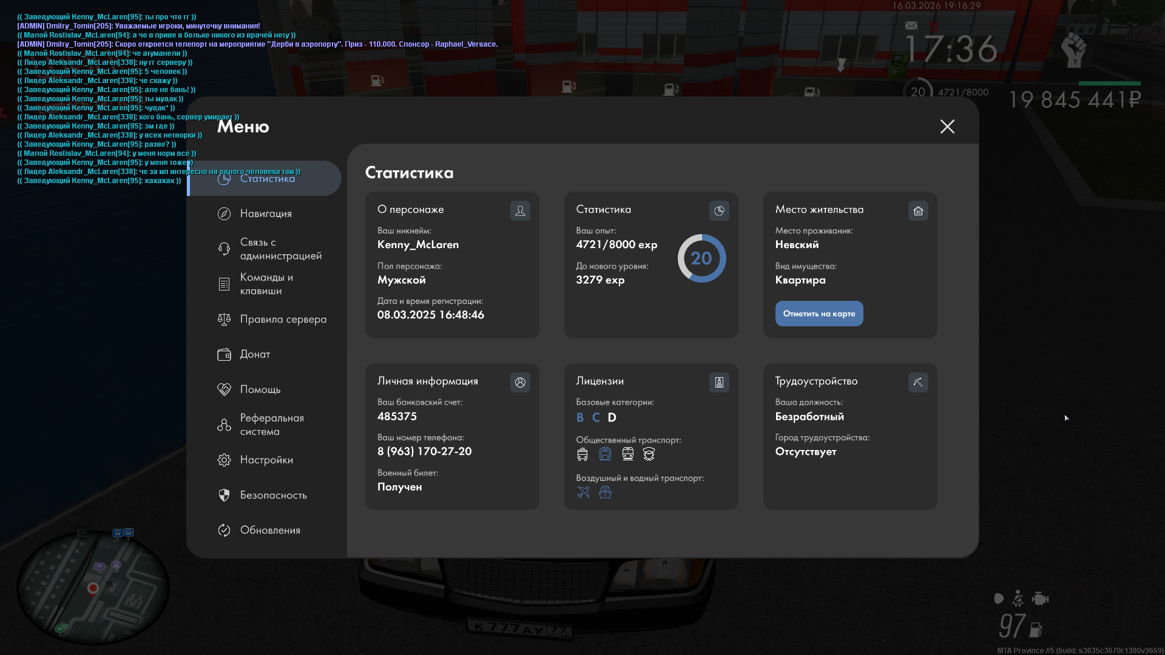Click the boat license icon

tap(605, 492)
